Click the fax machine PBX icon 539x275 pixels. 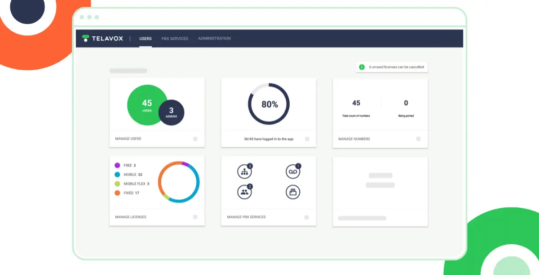pyautogui.click(x=293, y=192)
